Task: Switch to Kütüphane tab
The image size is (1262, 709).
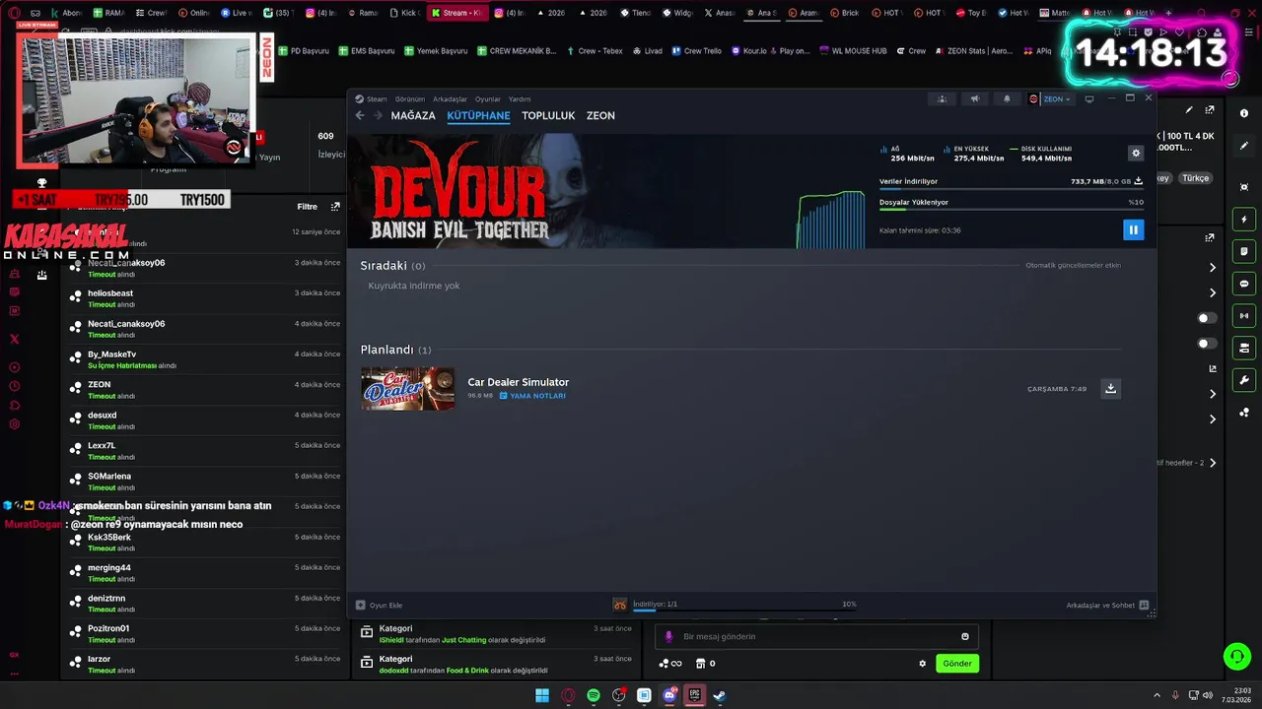Action: [478, 115]
